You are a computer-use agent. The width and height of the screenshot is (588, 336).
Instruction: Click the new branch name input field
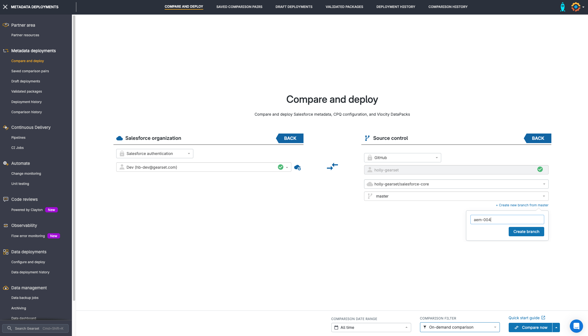(x=507, y=220)
